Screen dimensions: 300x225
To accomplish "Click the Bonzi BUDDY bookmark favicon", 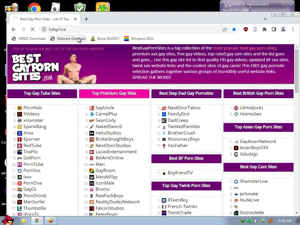I will [x=93, y=39].
